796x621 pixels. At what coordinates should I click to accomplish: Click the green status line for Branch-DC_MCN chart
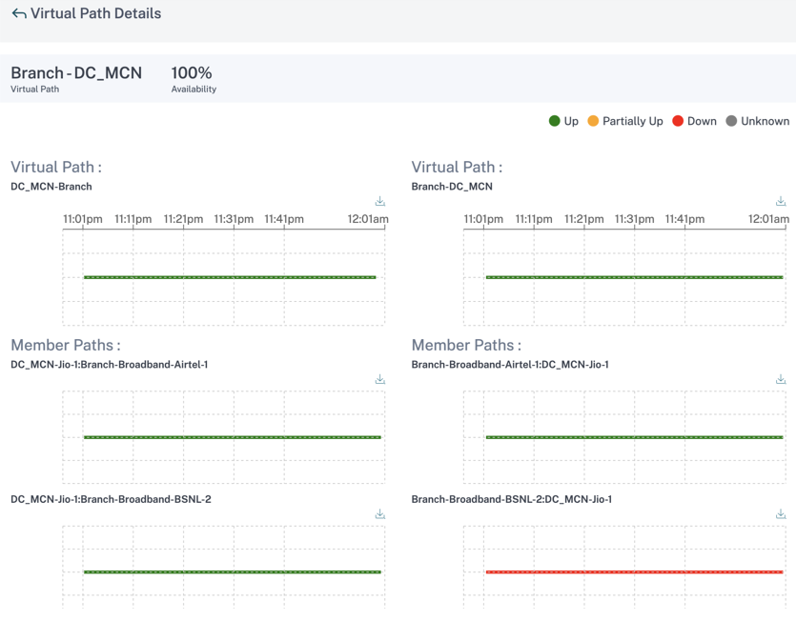click(635, 277)
